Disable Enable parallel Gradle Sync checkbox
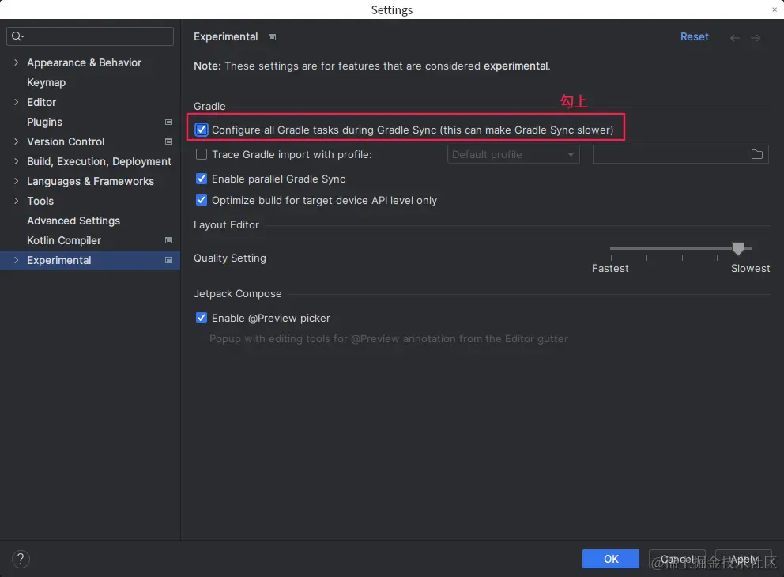 202,179
